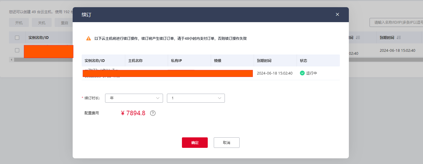423x164 pixels.
Task: Click the 实例名称/ID header in the background table
Action: (39, 38)
